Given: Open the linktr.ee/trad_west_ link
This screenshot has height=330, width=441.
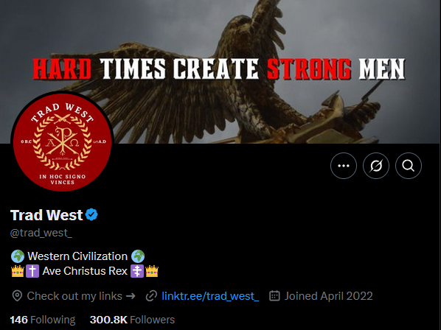Looking at the screenshot, I should [x=210, y=296].
